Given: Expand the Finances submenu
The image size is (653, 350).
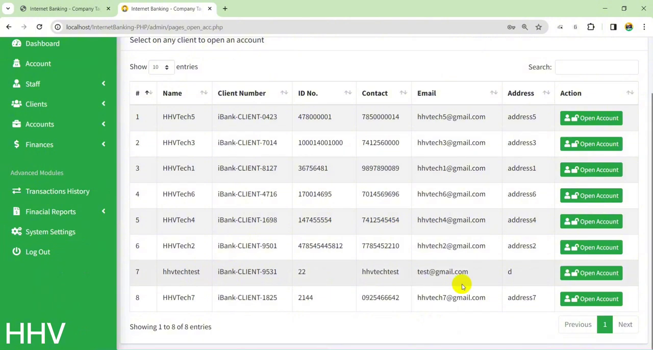Looking at the screenshot, I should click(x=104, y=144).
